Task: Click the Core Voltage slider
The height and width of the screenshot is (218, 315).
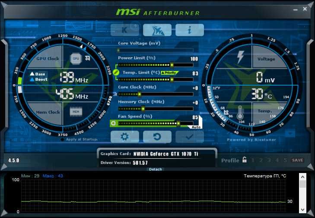Action: pyautogui.click(x=156, y=50)
